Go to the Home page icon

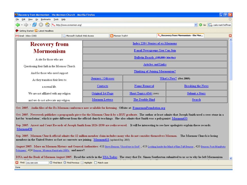click(x=47, y=25)
